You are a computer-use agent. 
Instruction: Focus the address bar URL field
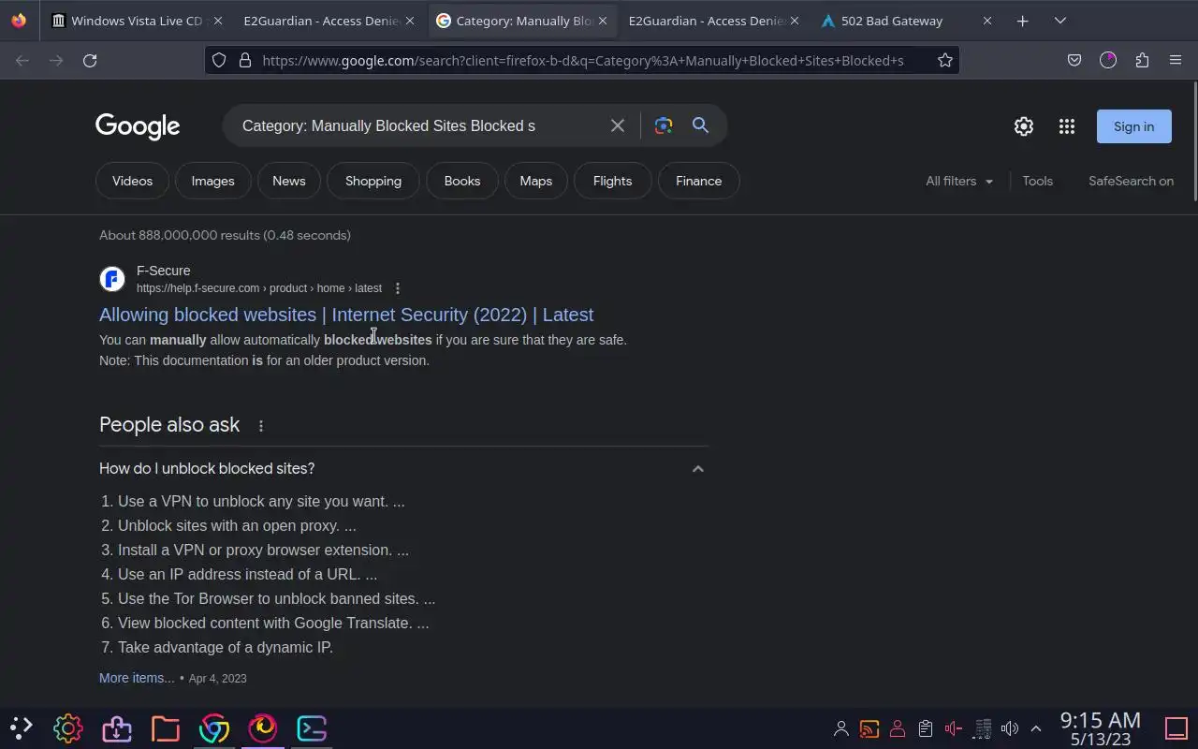click(x=582, y=60)
